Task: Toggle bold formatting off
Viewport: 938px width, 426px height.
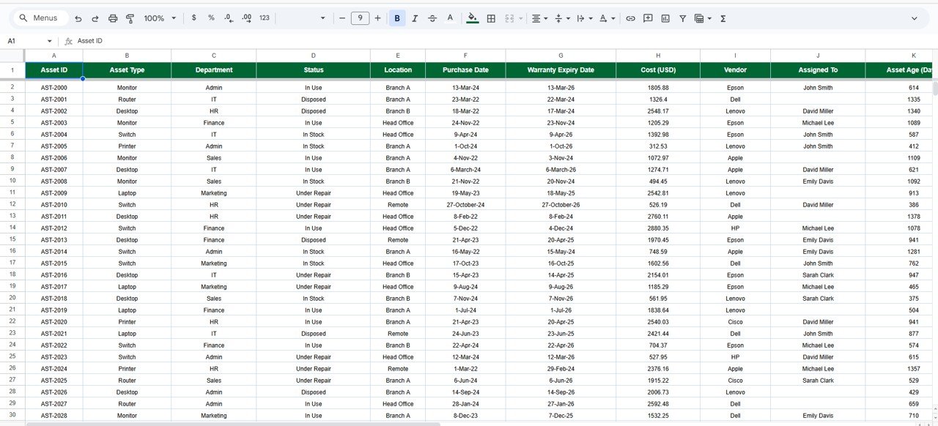Action: tap(396, 18)
